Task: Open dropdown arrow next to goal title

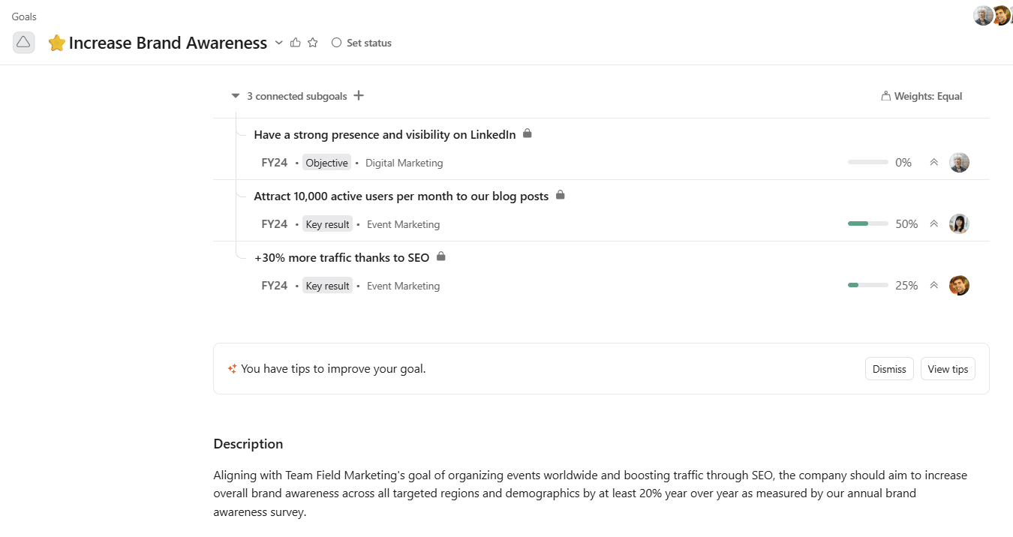Action: click(279, 43)
